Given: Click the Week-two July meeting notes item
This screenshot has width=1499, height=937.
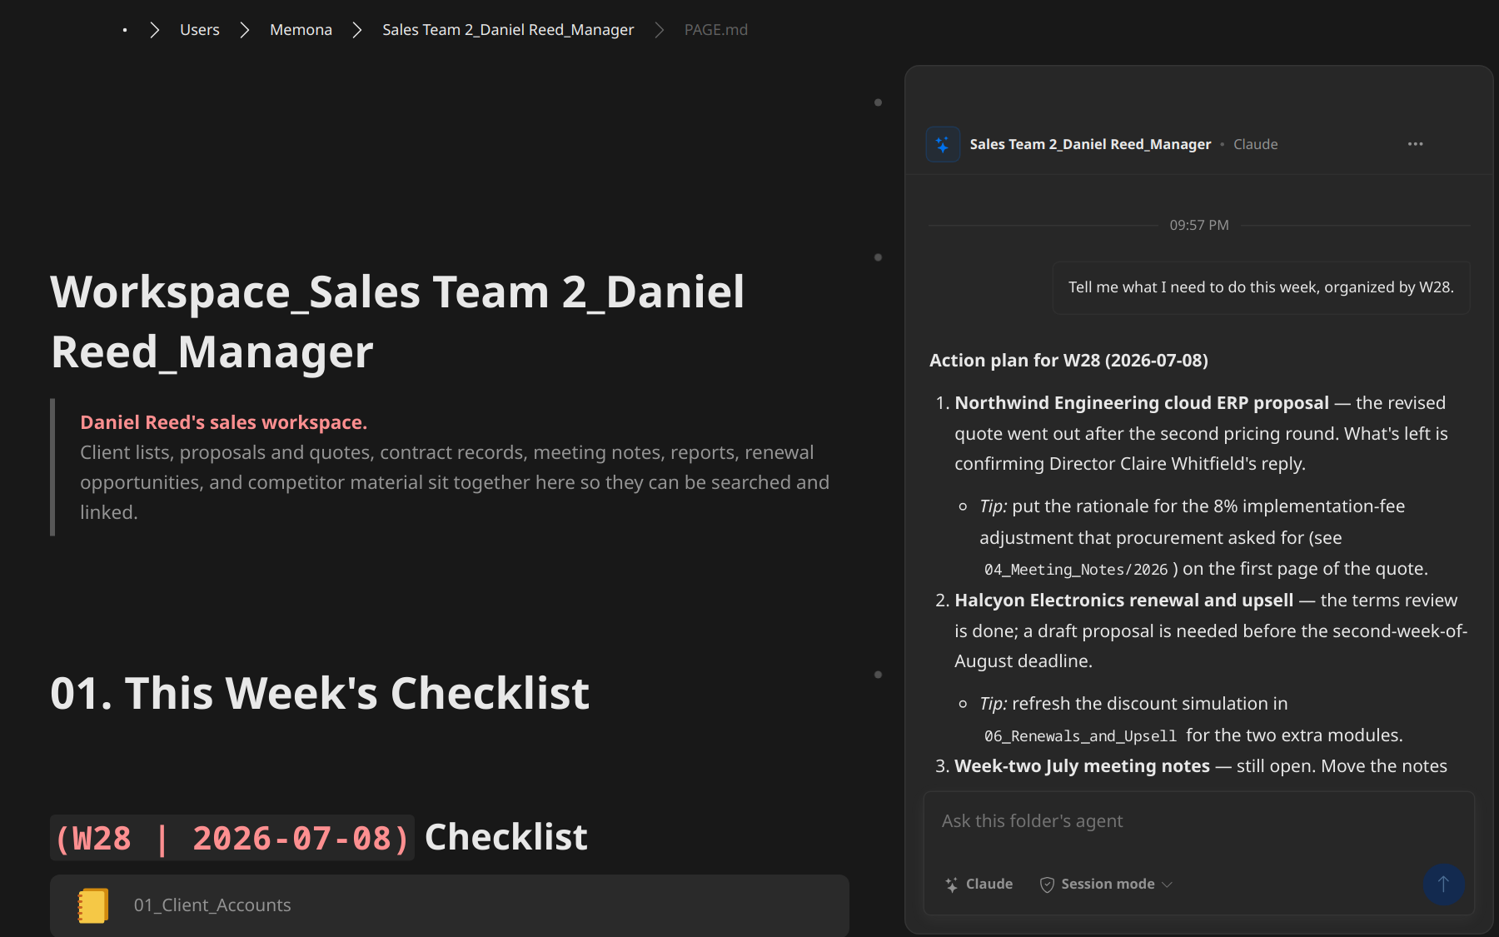Looking at the screenshot, I should pyautogui.click(x=1082, y=766).
